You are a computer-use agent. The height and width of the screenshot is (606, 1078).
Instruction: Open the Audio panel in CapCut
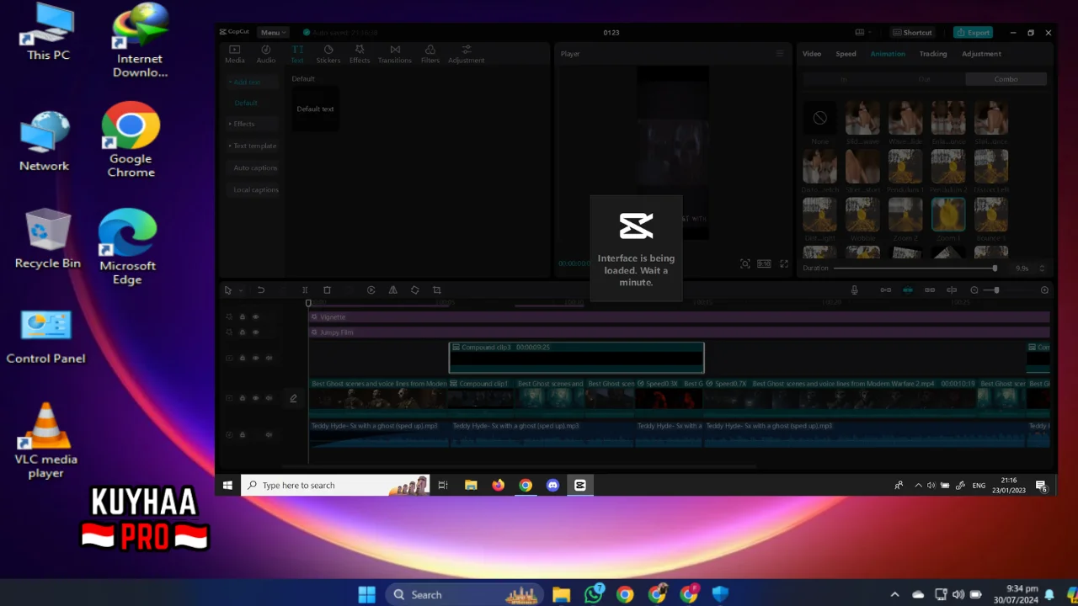pyautogui.click(x=266, y=54)
